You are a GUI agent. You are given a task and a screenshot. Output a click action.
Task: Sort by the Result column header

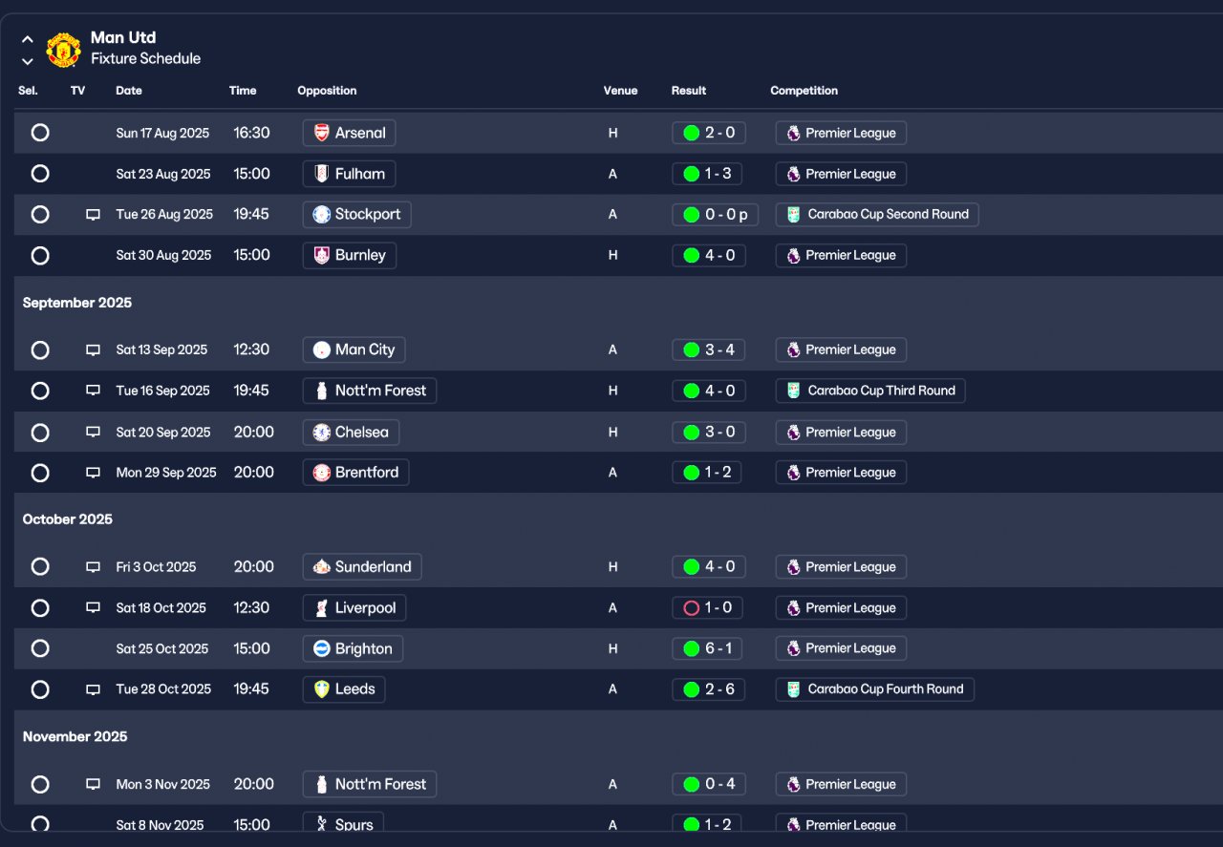pos(689,91)
